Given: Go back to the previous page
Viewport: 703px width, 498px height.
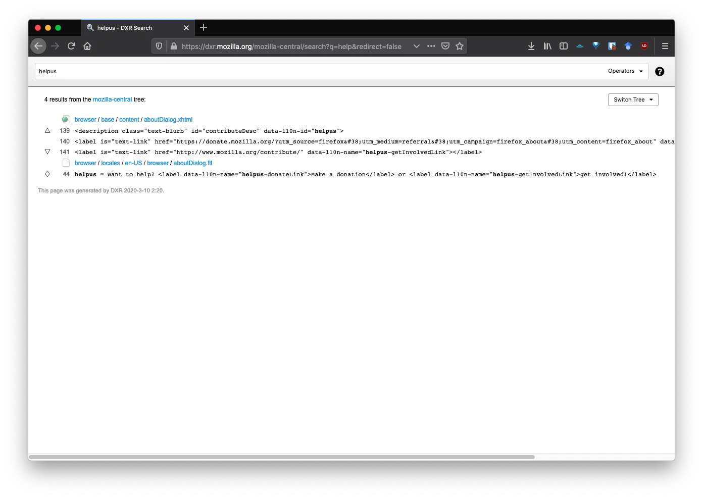Looking at the screenshot, I should (x=38, y=46).
